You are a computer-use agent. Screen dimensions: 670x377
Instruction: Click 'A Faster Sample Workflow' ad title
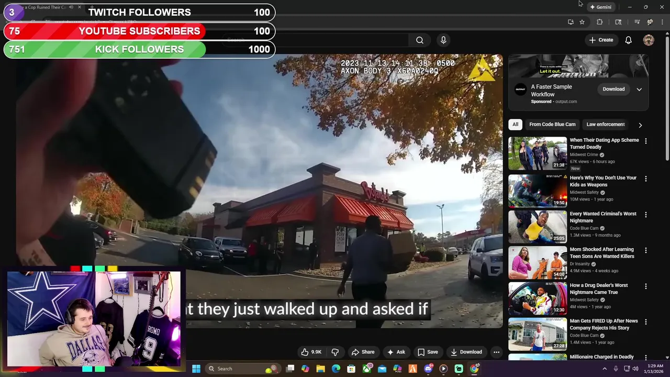coord(551,91)
